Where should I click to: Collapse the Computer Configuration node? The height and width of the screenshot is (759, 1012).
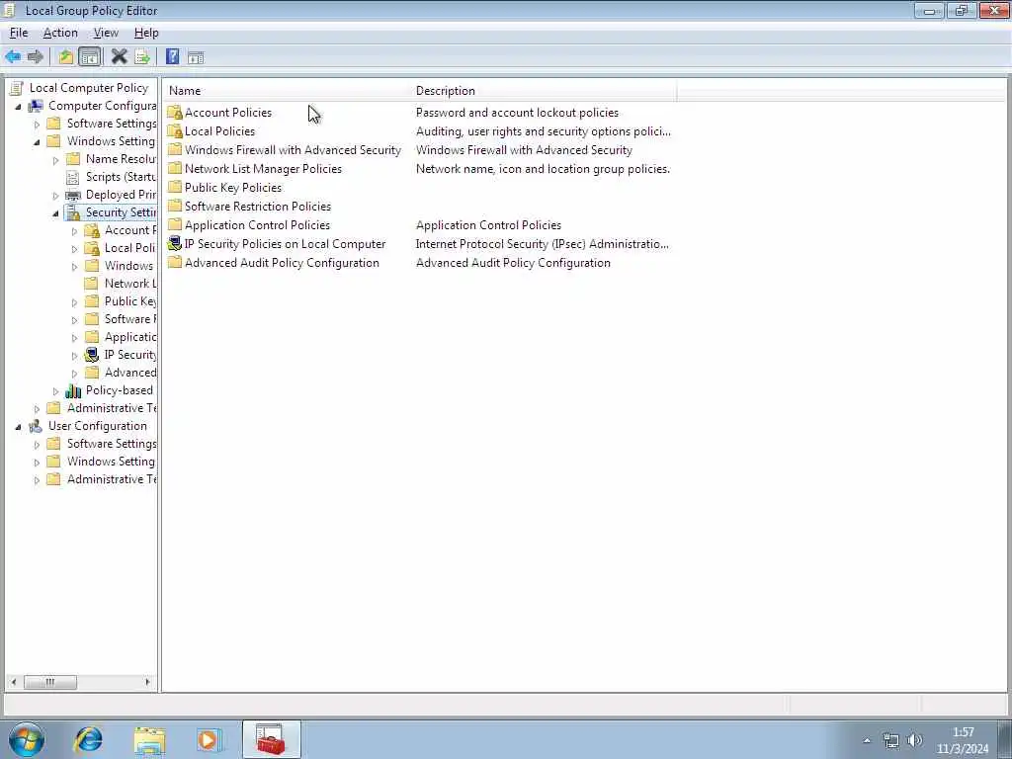click(18, 107)
